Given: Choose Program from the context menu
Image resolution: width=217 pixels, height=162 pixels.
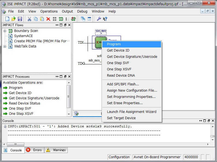Looking at the screenshot, I should coord(132,44).
